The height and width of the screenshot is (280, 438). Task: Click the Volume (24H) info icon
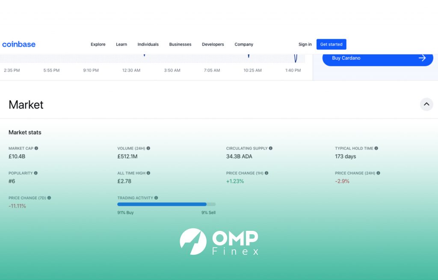148,148
